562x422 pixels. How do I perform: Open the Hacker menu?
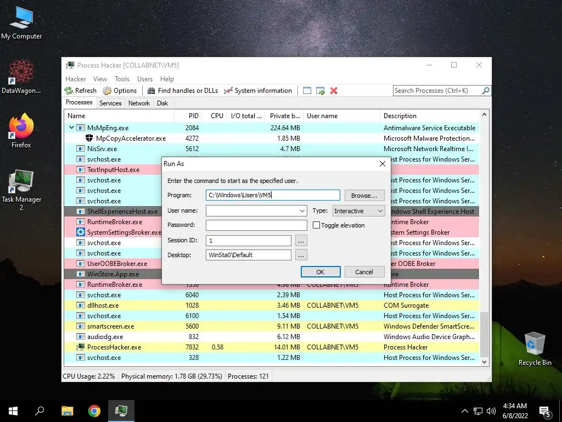pyautogui.click(x=75, y=79)
